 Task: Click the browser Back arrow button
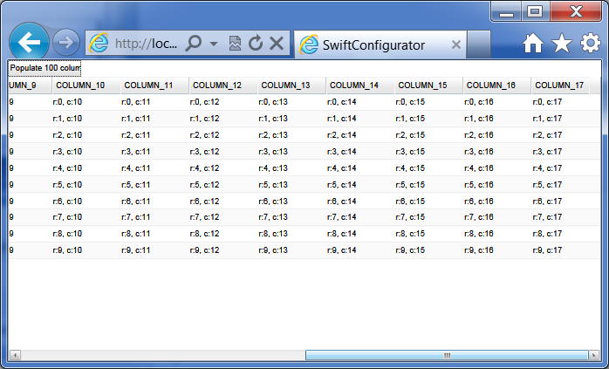(x=30, y=43)
